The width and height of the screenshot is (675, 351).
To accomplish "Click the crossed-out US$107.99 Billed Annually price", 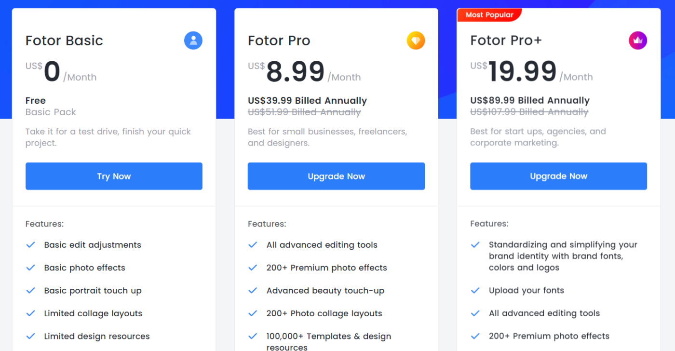I will pos(529,112).
